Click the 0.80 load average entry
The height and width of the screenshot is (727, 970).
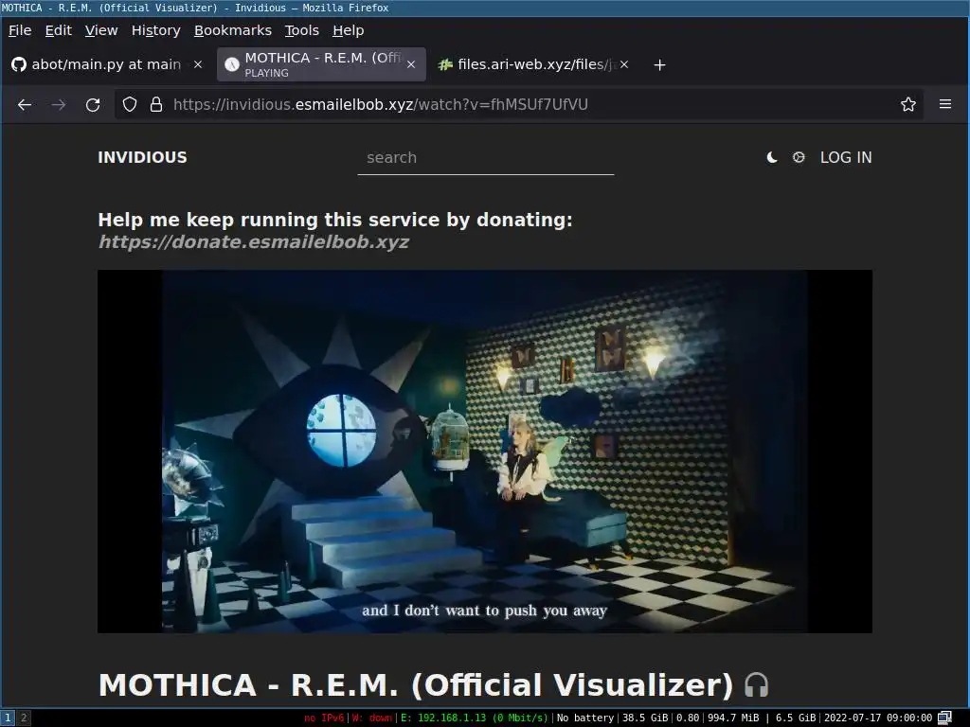688,718
